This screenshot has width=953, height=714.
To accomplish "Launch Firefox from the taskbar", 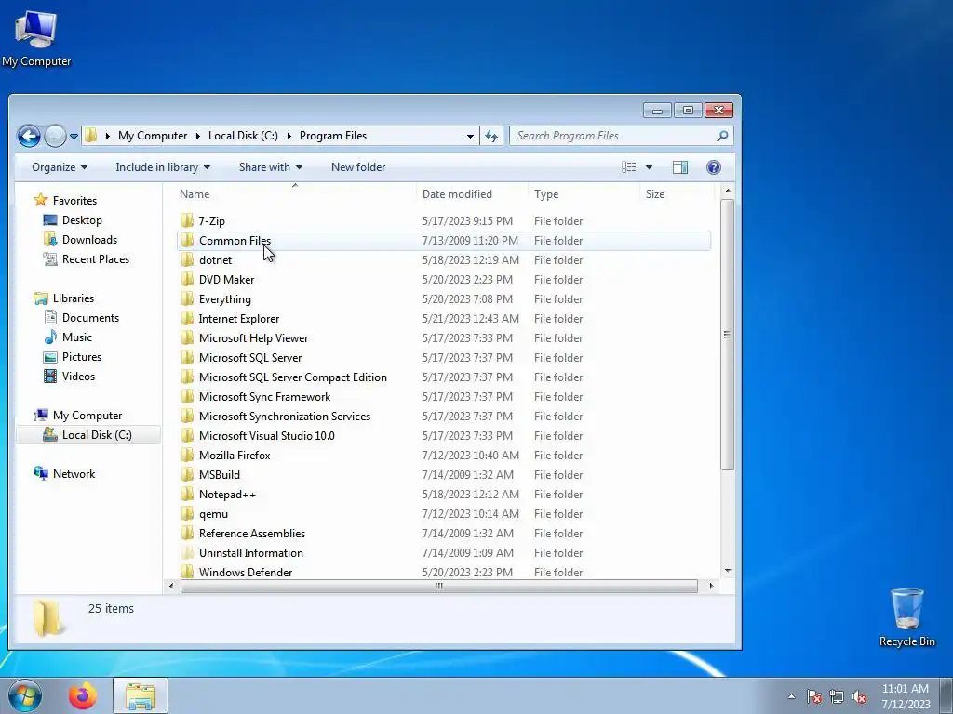I will [83, 695].
